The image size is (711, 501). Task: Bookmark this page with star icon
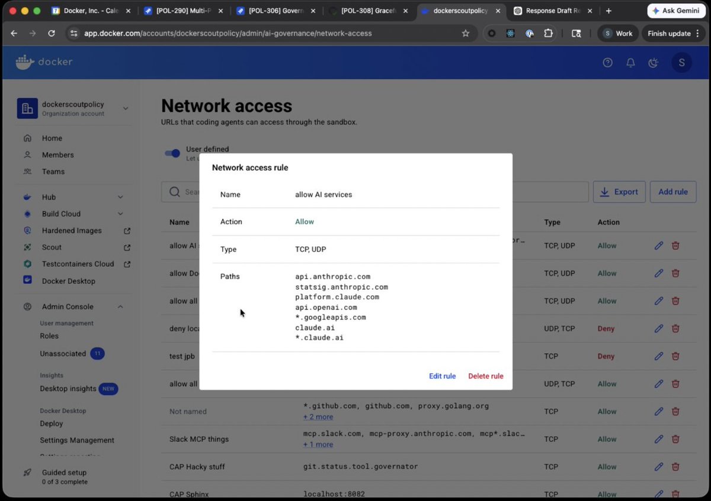tap(466, 34)
